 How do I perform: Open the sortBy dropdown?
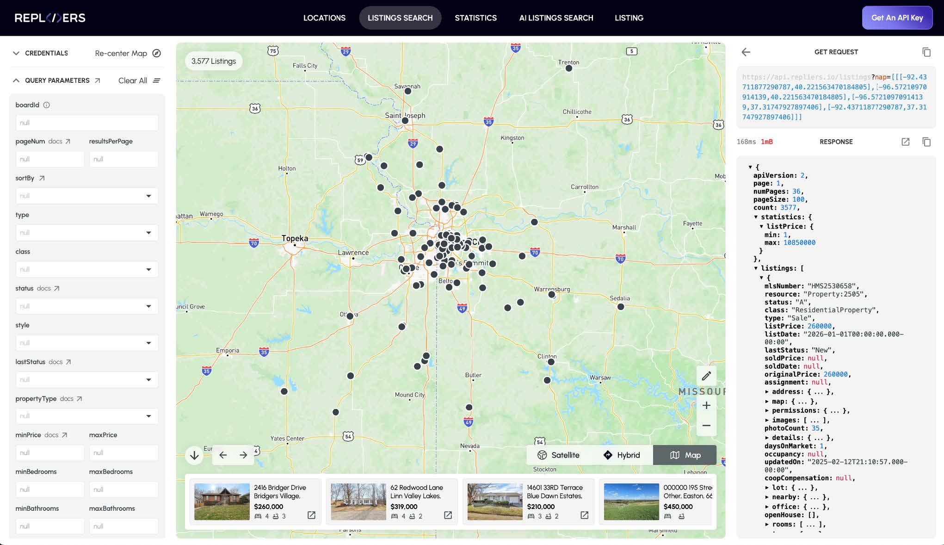click(87, 196)
